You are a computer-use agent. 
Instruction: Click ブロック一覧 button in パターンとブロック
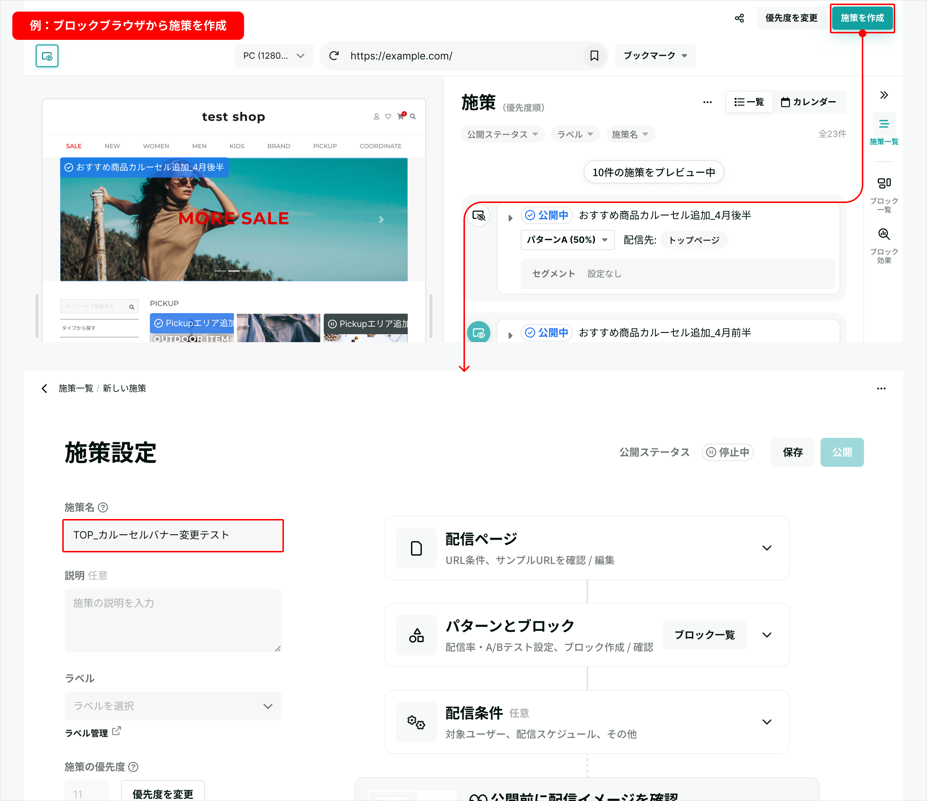click(705, 635)
